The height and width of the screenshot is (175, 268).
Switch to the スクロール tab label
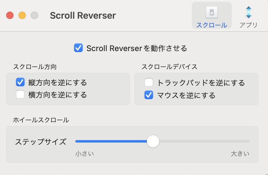pyautogui.click(x=211, y=25)
